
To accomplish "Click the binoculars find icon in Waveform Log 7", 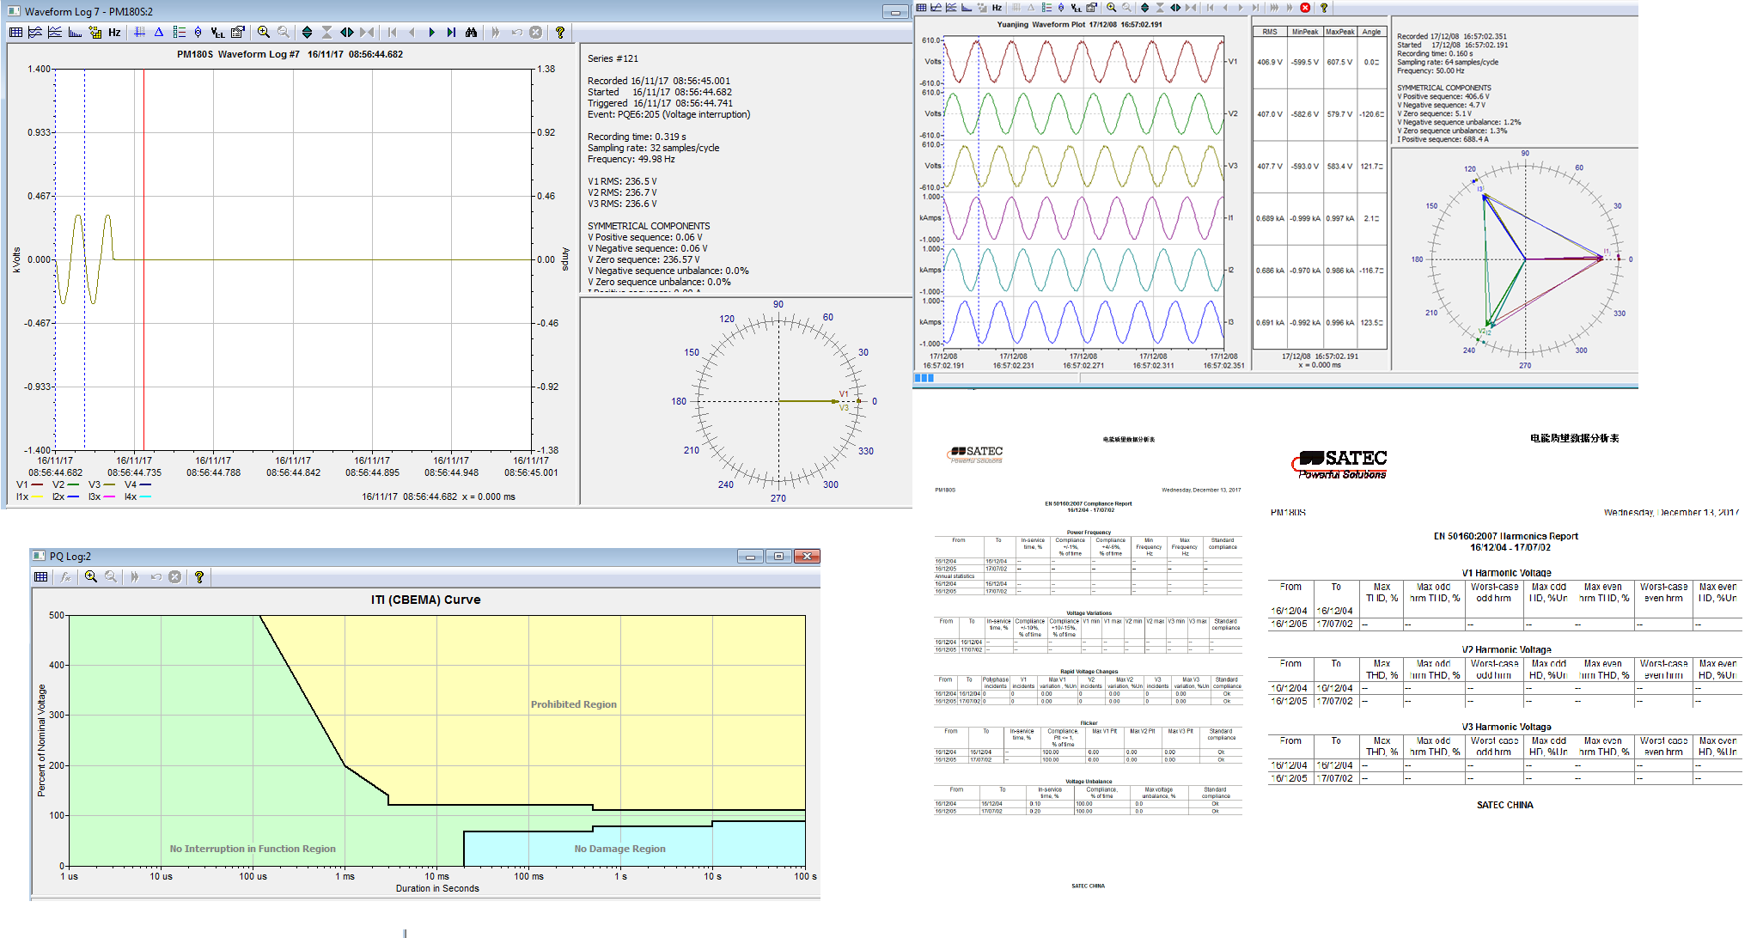I will 471,33.
